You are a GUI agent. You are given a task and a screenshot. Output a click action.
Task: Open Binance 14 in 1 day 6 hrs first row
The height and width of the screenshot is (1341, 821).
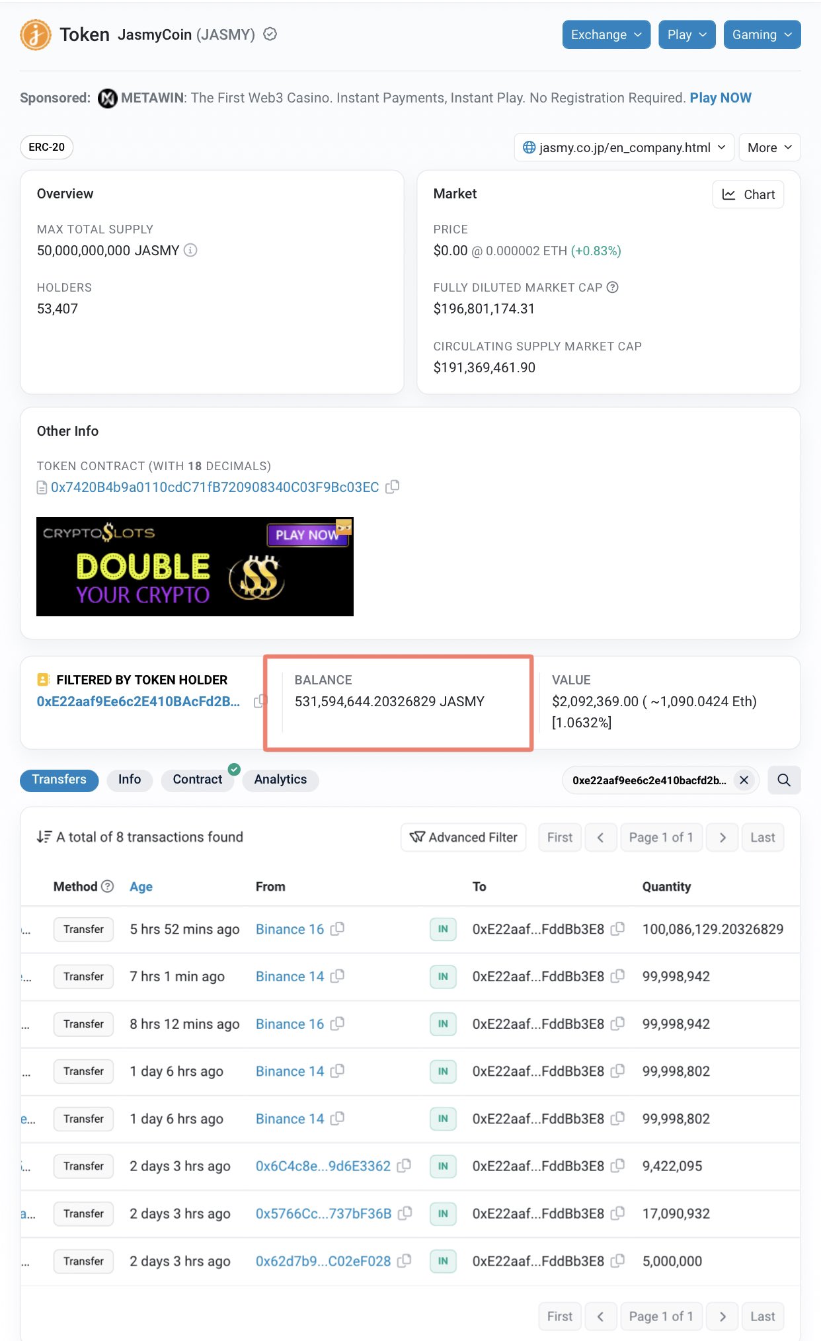(x=290, y=1071)
